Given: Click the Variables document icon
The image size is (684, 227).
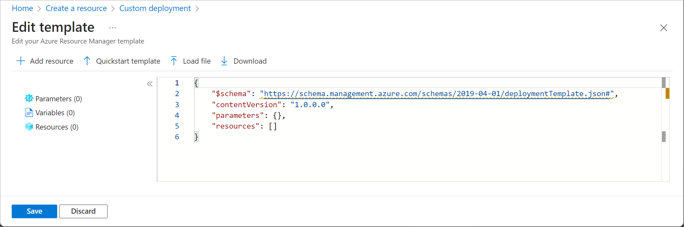Looking at the screenshot, I should (x=29, y=113).
